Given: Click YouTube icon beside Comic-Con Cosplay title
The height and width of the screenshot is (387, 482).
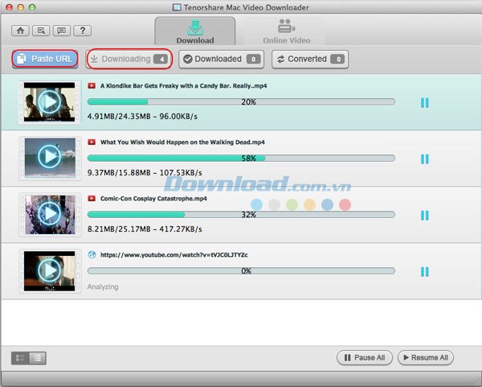Looking at the screenshot, I should (x=92, y=198).
